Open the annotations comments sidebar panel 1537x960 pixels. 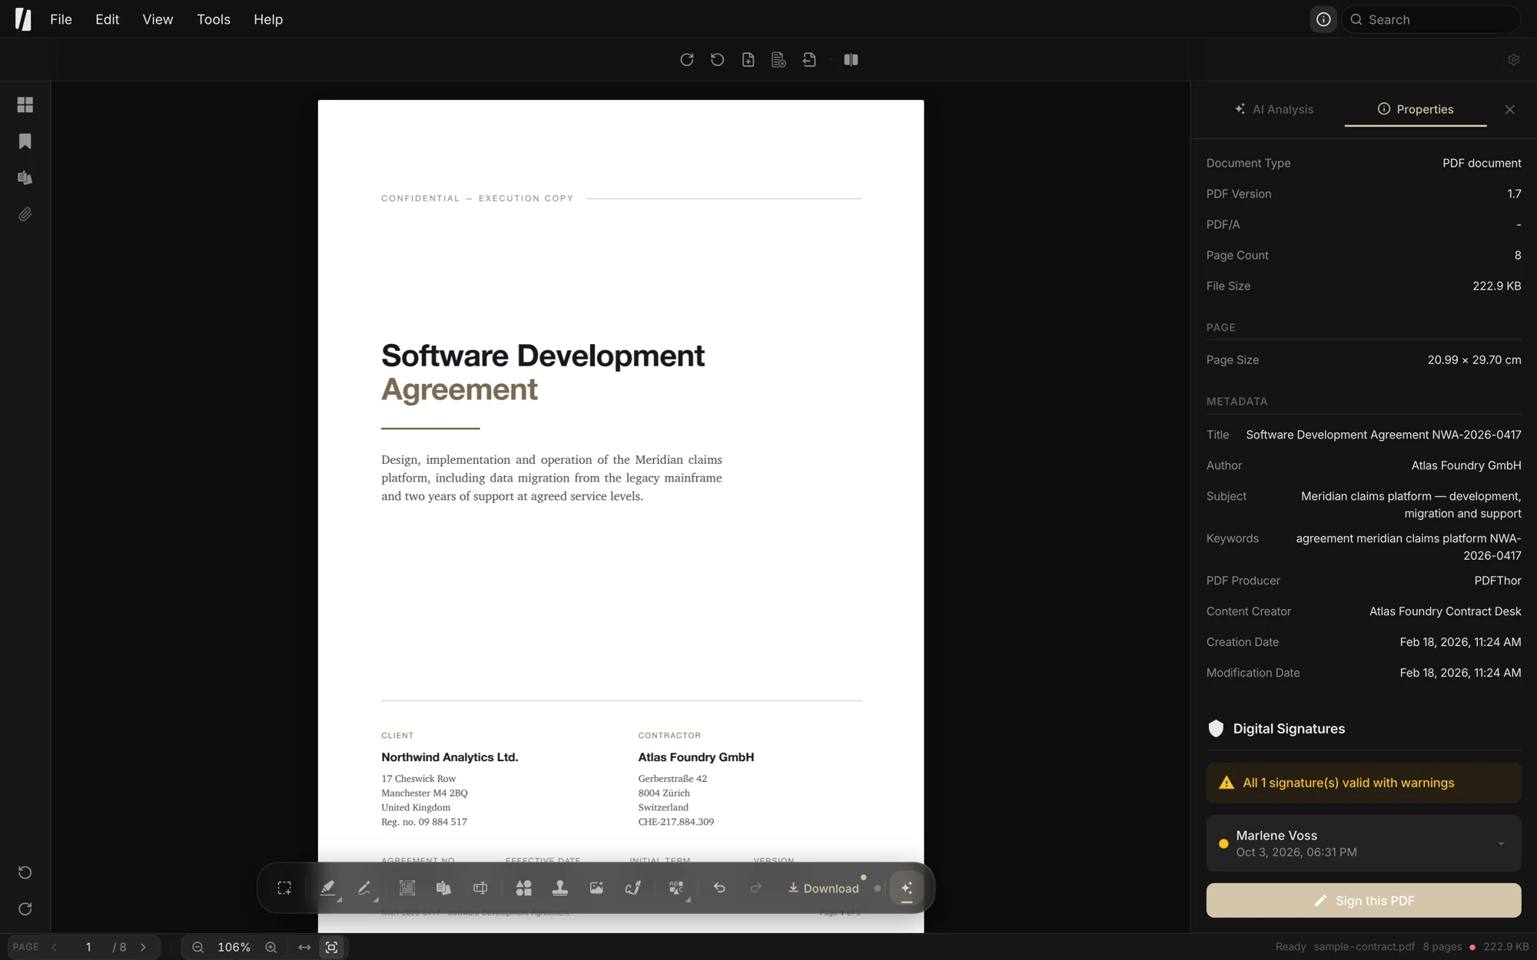pyautogui.click(x=25, y=178)
